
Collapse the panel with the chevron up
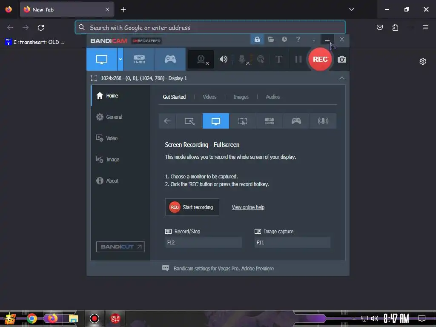click(x=342, y=78)
